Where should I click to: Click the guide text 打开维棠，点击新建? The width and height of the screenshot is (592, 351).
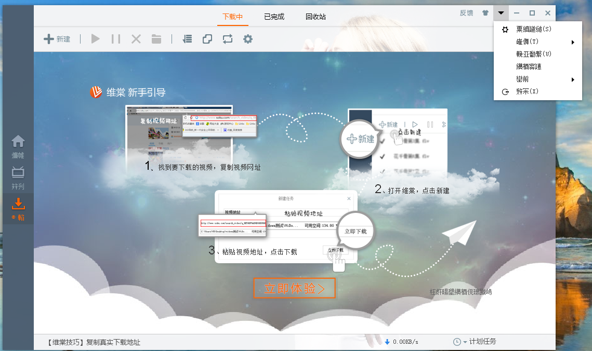[x=419, y=191]
